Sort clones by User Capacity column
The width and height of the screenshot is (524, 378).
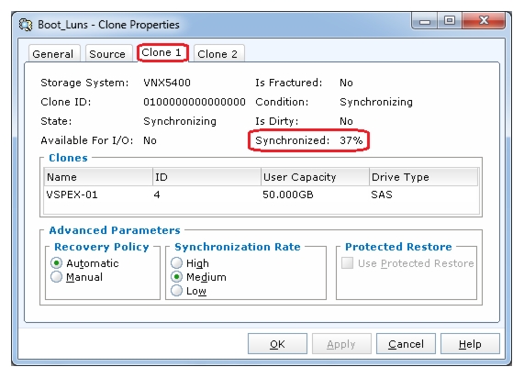pyautogui.click(x=315, y=177)
